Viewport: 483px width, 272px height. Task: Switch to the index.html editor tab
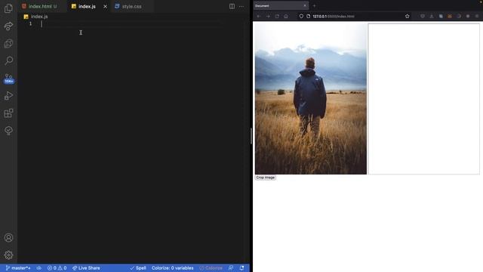pyautogui.click(x=42, y=6)
